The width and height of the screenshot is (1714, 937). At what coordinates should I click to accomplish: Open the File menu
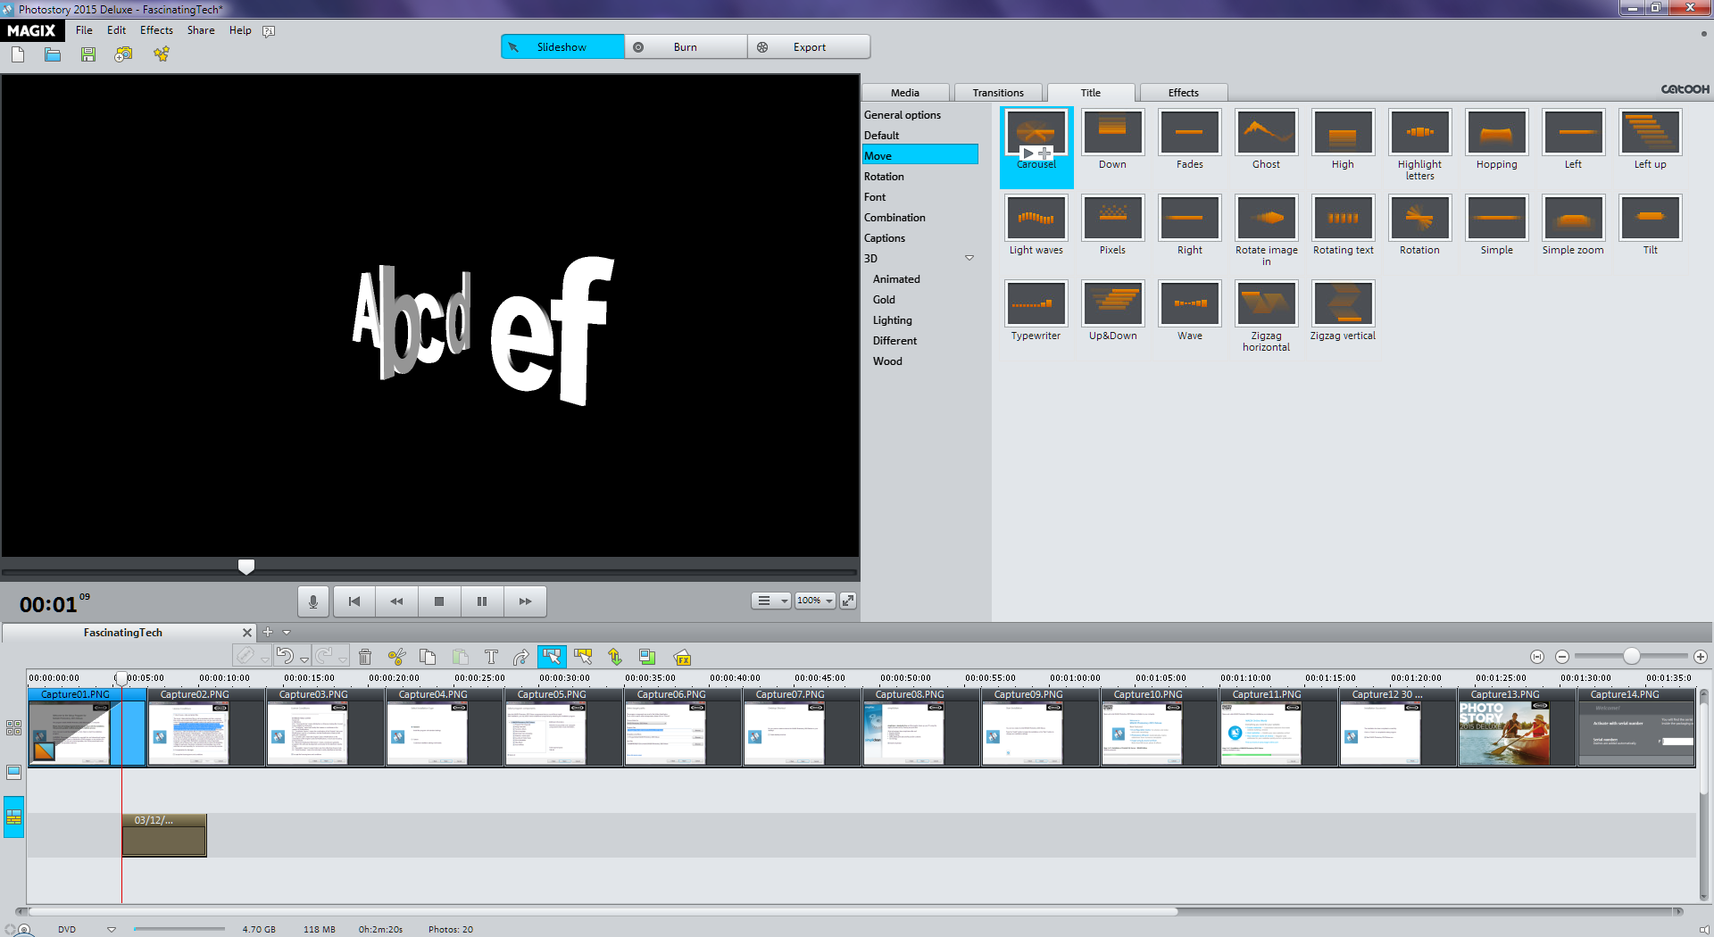[x=84, y=30]
